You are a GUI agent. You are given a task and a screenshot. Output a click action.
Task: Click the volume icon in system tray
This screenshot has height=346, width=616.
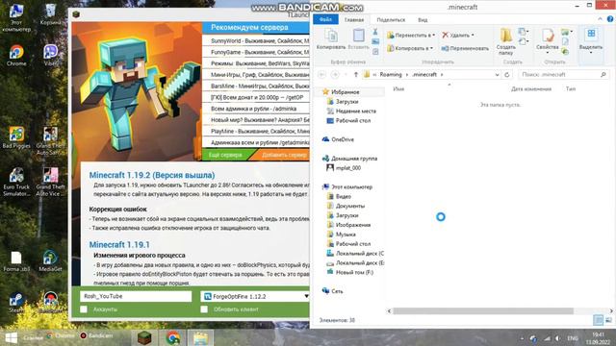click(x=557, y=338)
